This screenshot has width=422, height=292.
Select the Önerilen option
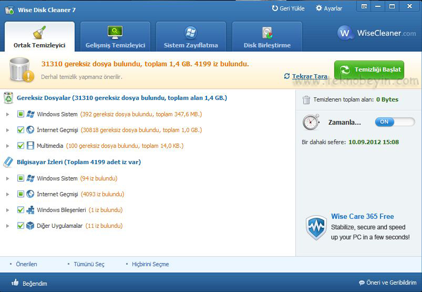click(x=26, y=264)
